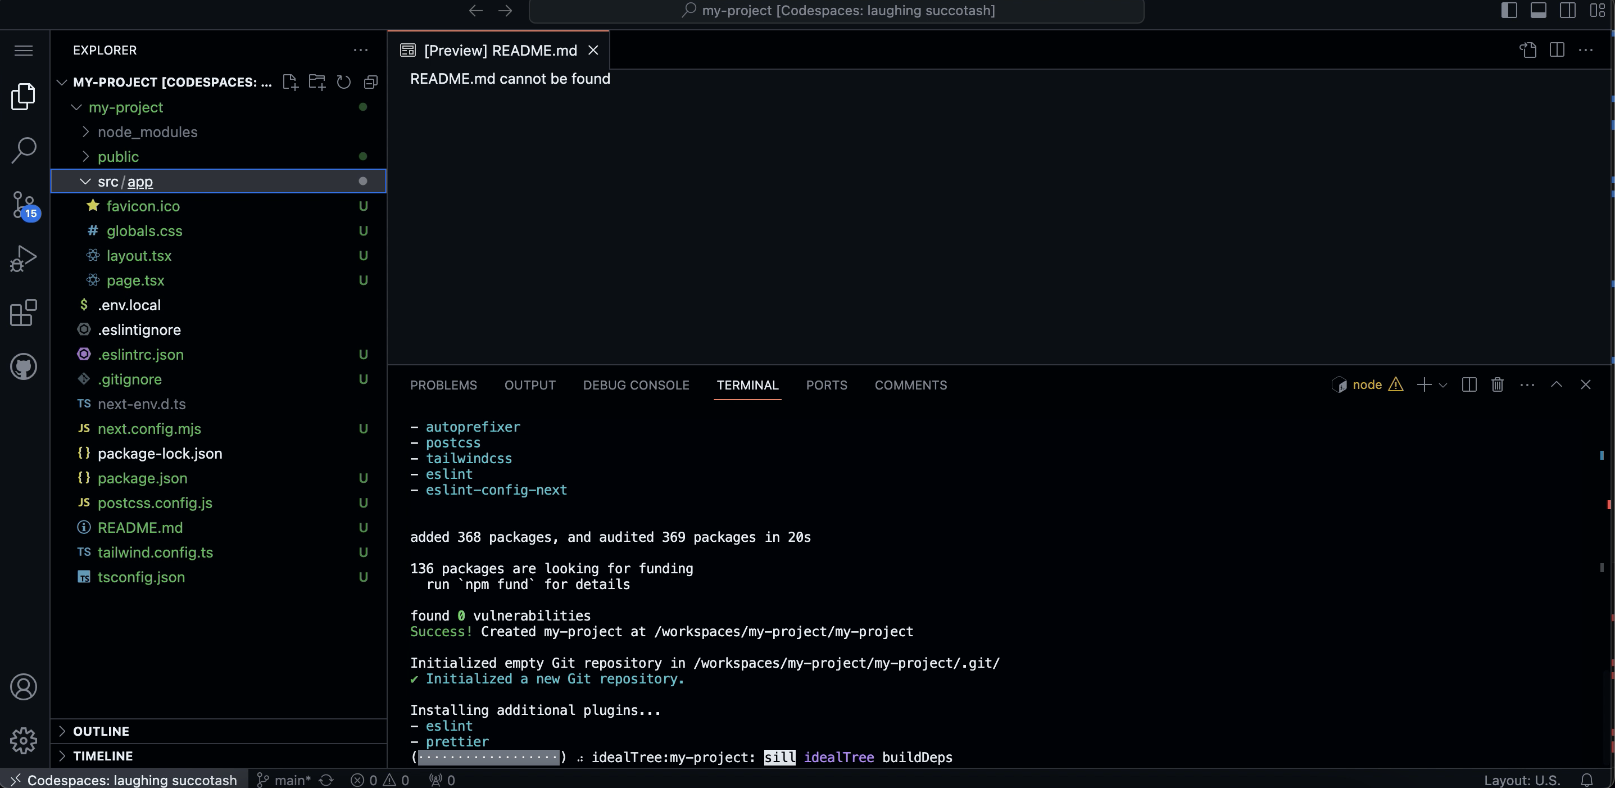Open command center search for my-project
The image size is (1615, 788).
point(836,11)
